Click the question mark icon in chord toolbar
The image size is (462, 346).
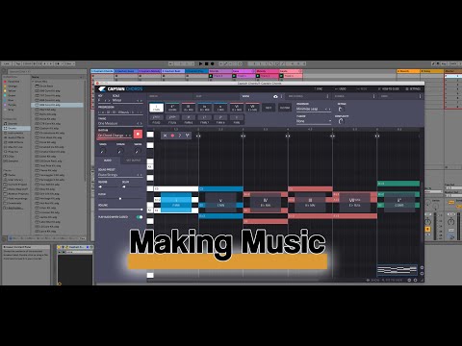pos(180,136)
